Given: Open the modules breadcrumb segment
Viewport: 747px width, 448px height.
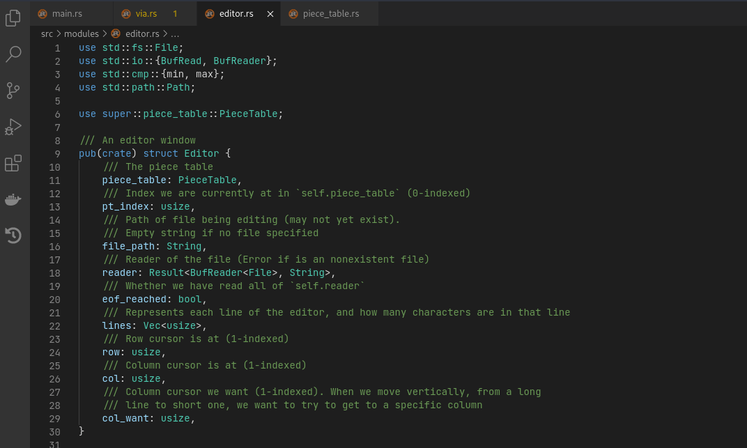Looking at the screenshot, I should pos(82,34).
